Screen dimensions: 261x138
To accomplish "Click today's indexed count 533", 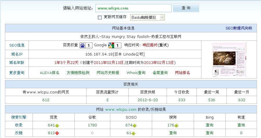I will coord(182,100).
